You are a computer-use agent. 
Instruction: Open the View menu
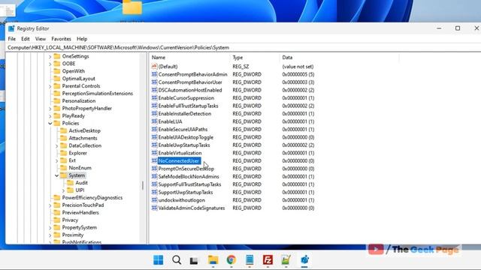[41, 39]
